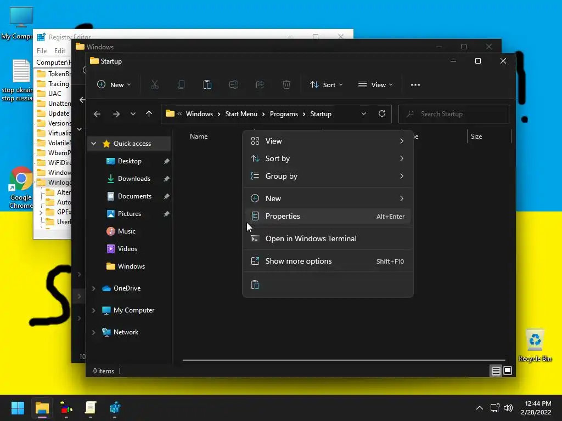Open Group by submenu in context menu
The height and width of the screenshot is (421, 562).
click(328, 176)
